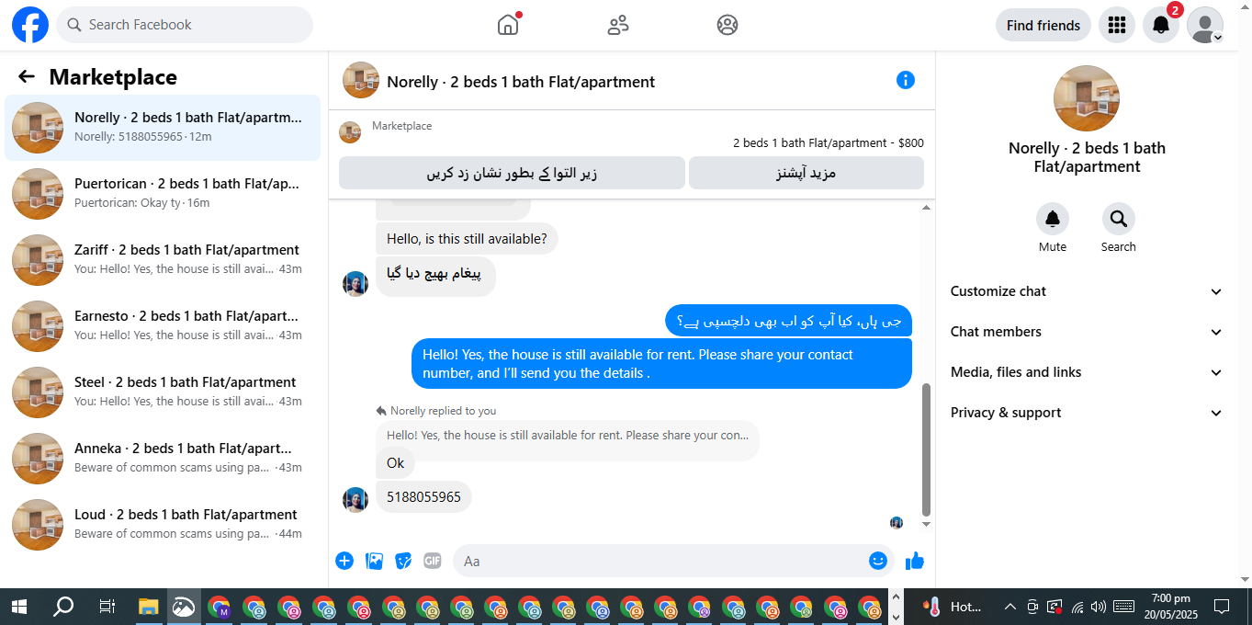Viewport: 1252px width, 625px height.
Task: Open the GIF picker
Action: tap(433, 561)
